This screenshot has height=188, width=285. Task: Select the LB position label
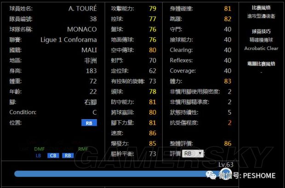tap(38, 155)
